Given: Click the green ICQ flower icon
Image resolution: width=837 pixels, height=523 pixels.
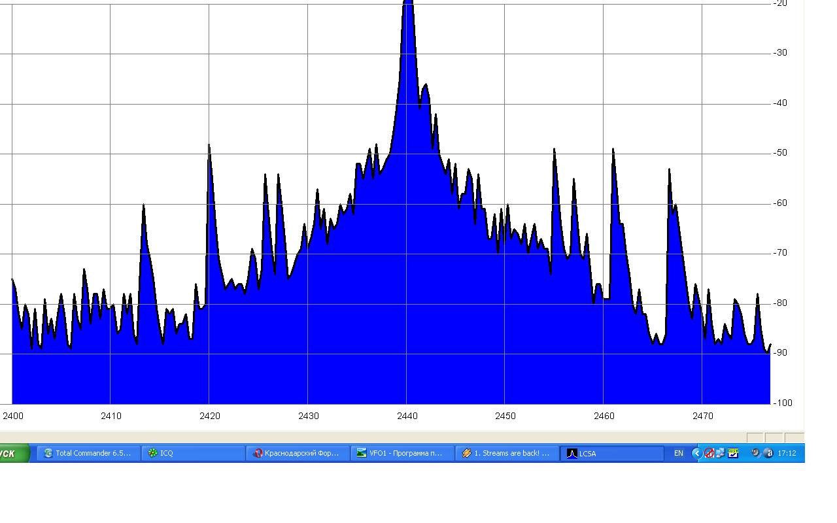Looking at the screenshot, I should [x=152, y=453].
